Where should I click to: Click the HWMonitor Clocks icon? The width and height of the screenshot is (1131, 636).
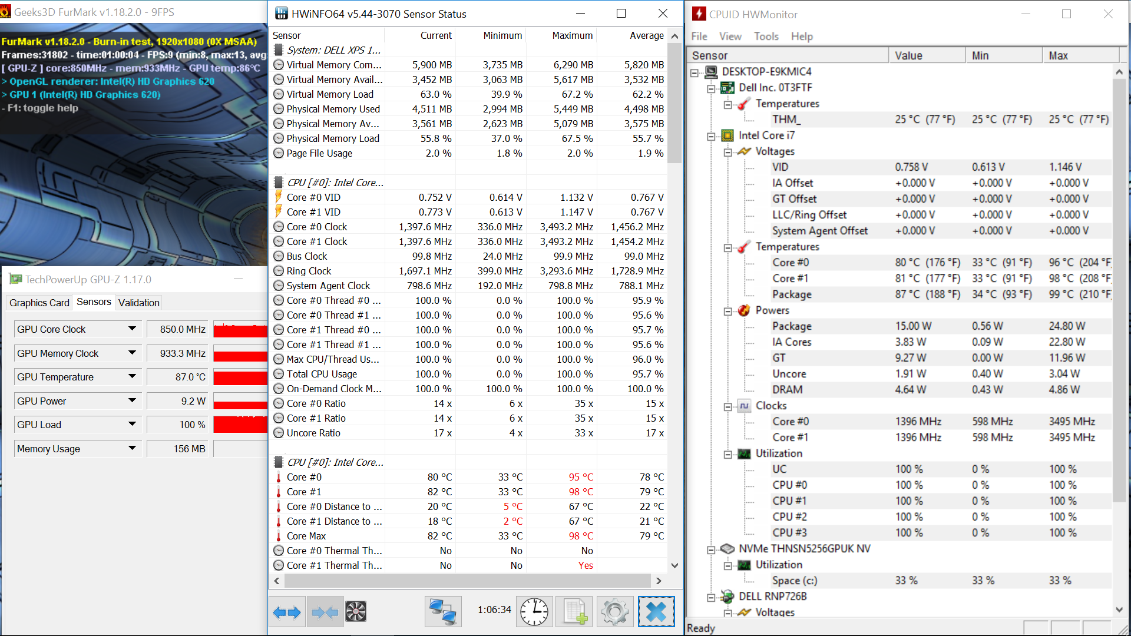[744, 406]
